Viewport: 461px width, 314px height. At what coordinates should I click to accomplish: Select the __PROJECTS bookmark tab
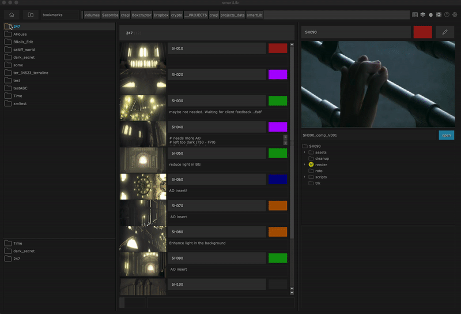(x=195, y=14)
